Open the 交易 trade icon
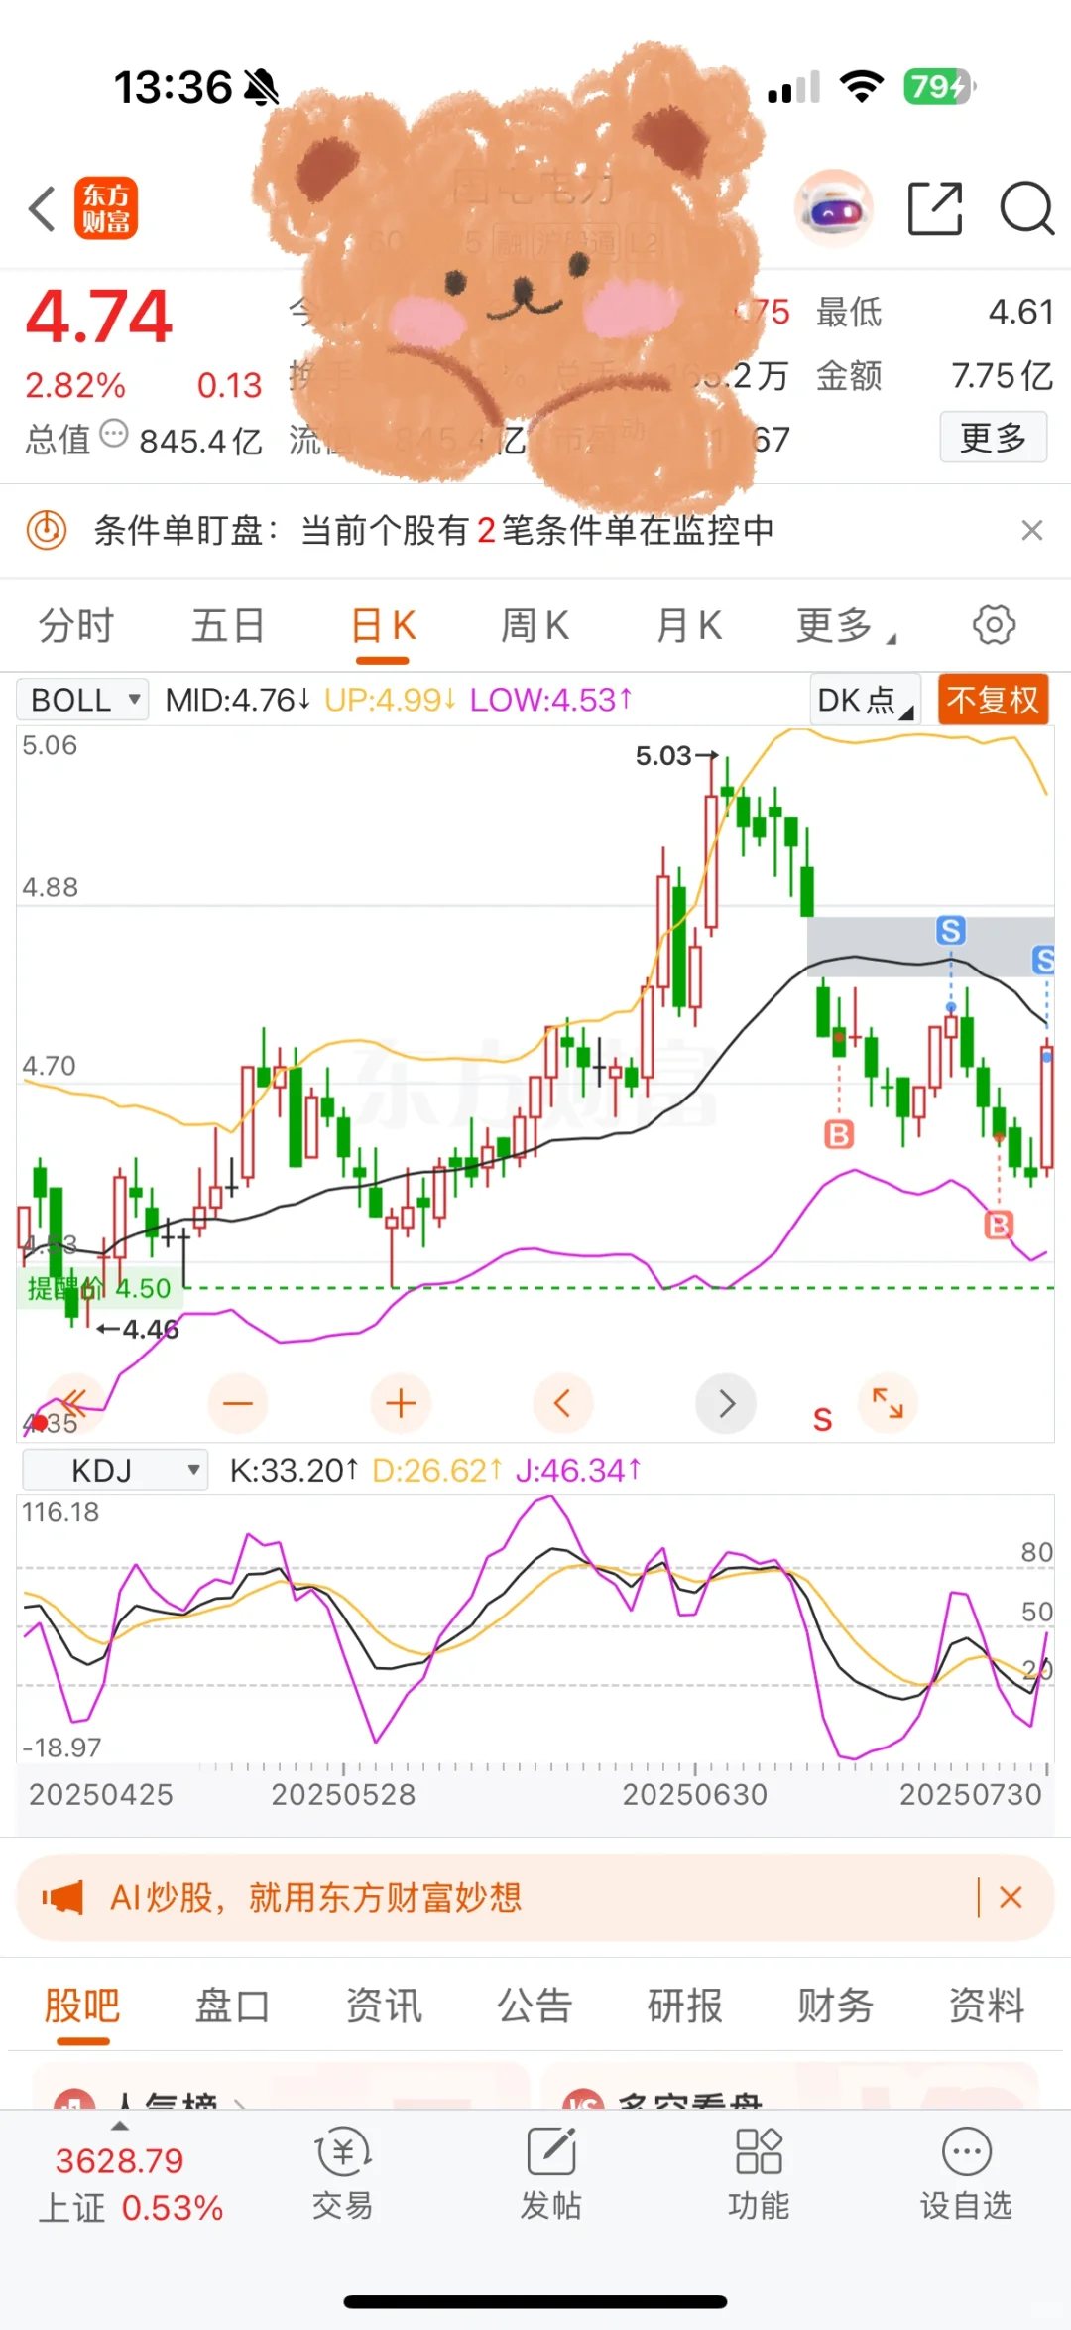 (x=343, y=2173)
